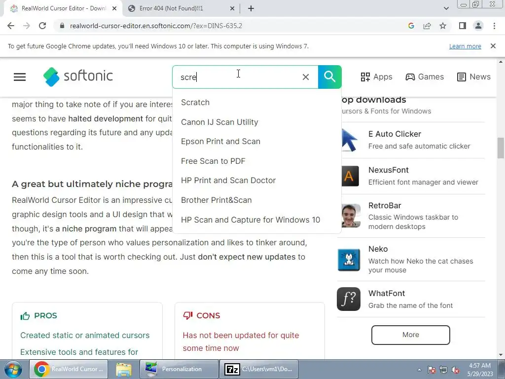Open a new browser tab
Image resolution: width=505 pixels, height=379 pixels.
click(251, 9)
